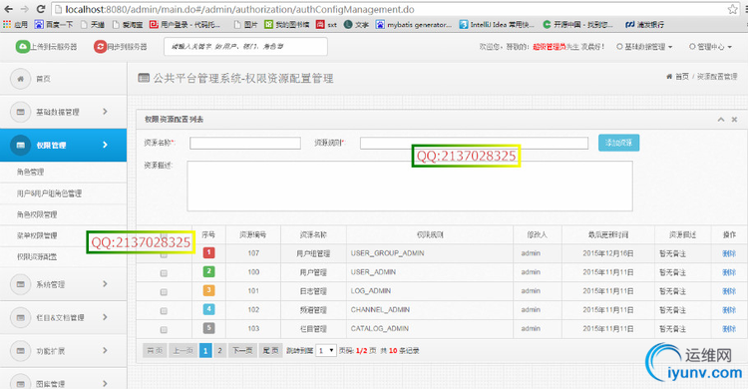Open the 管理中心 top-right dropdown
The image size is (748, 389).
pyautogui.click(x=710, y=47)
